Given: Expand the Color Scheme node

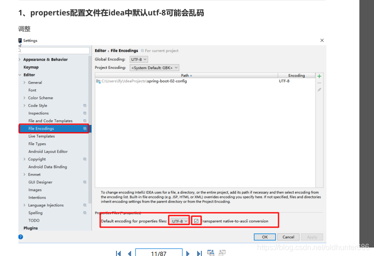Looking at the screenshot, I should [x=25, y=98].
